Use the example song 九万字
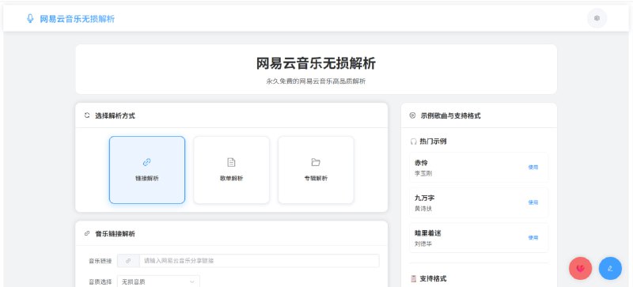Screen dimensions: 633x287 click(x=533, y=202)
